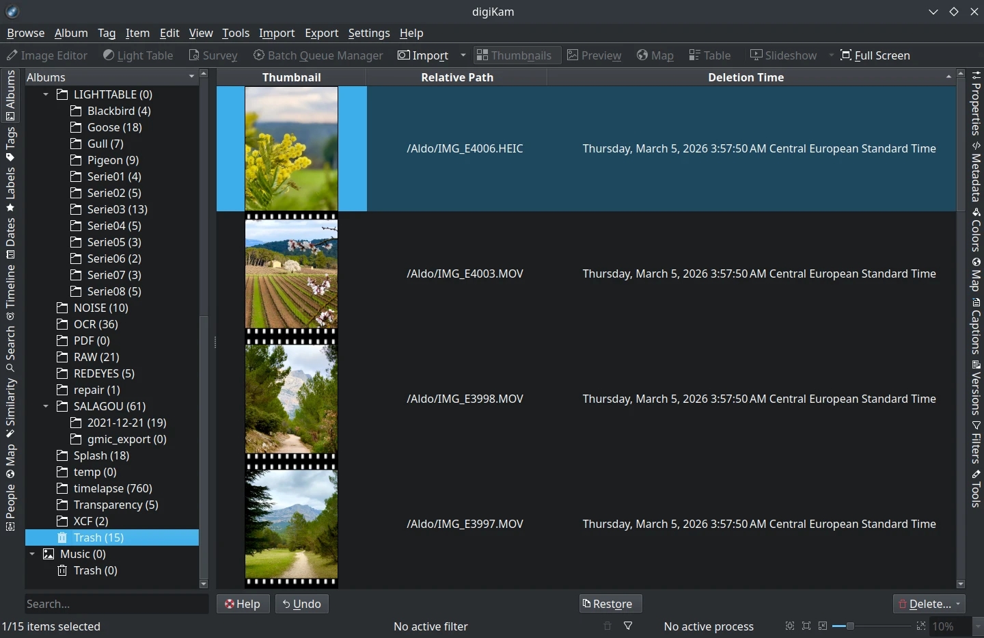The image size is (984, 638).
Task: Click the fit-to-window zoom icon
Action: (789, 626)
